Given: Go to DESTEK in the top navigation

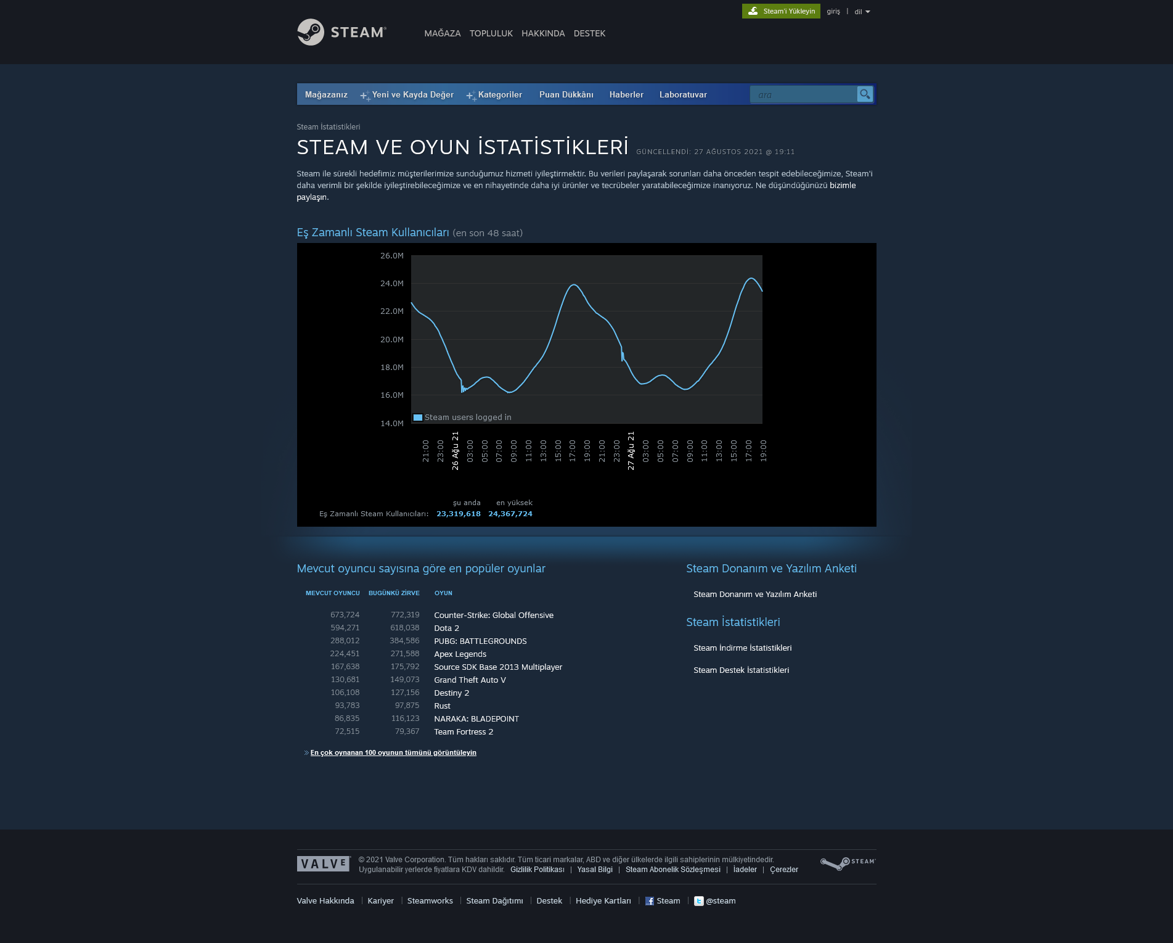Looking at the screenshot, I should tap(590, 33).
